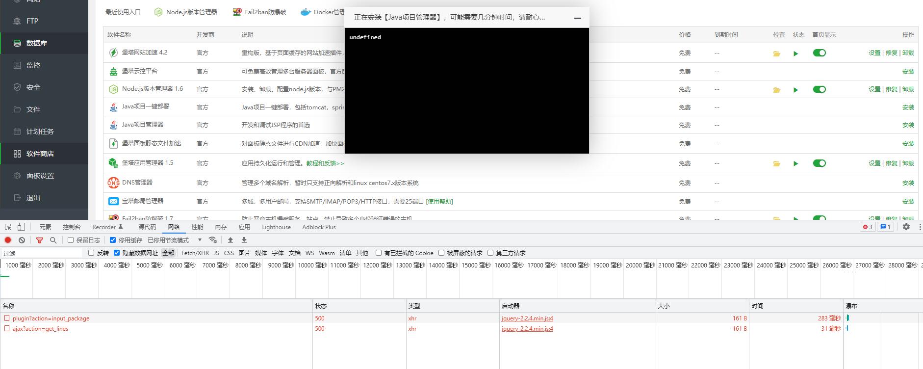Export HAR file download arrow
The height and width of the screenshot is (369, 923).
pyautogui.click(x=244, y=240)
